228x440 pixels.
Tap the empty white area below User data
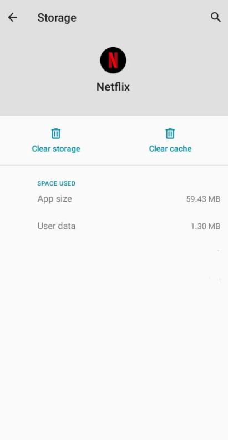click(x=114, y=337)
